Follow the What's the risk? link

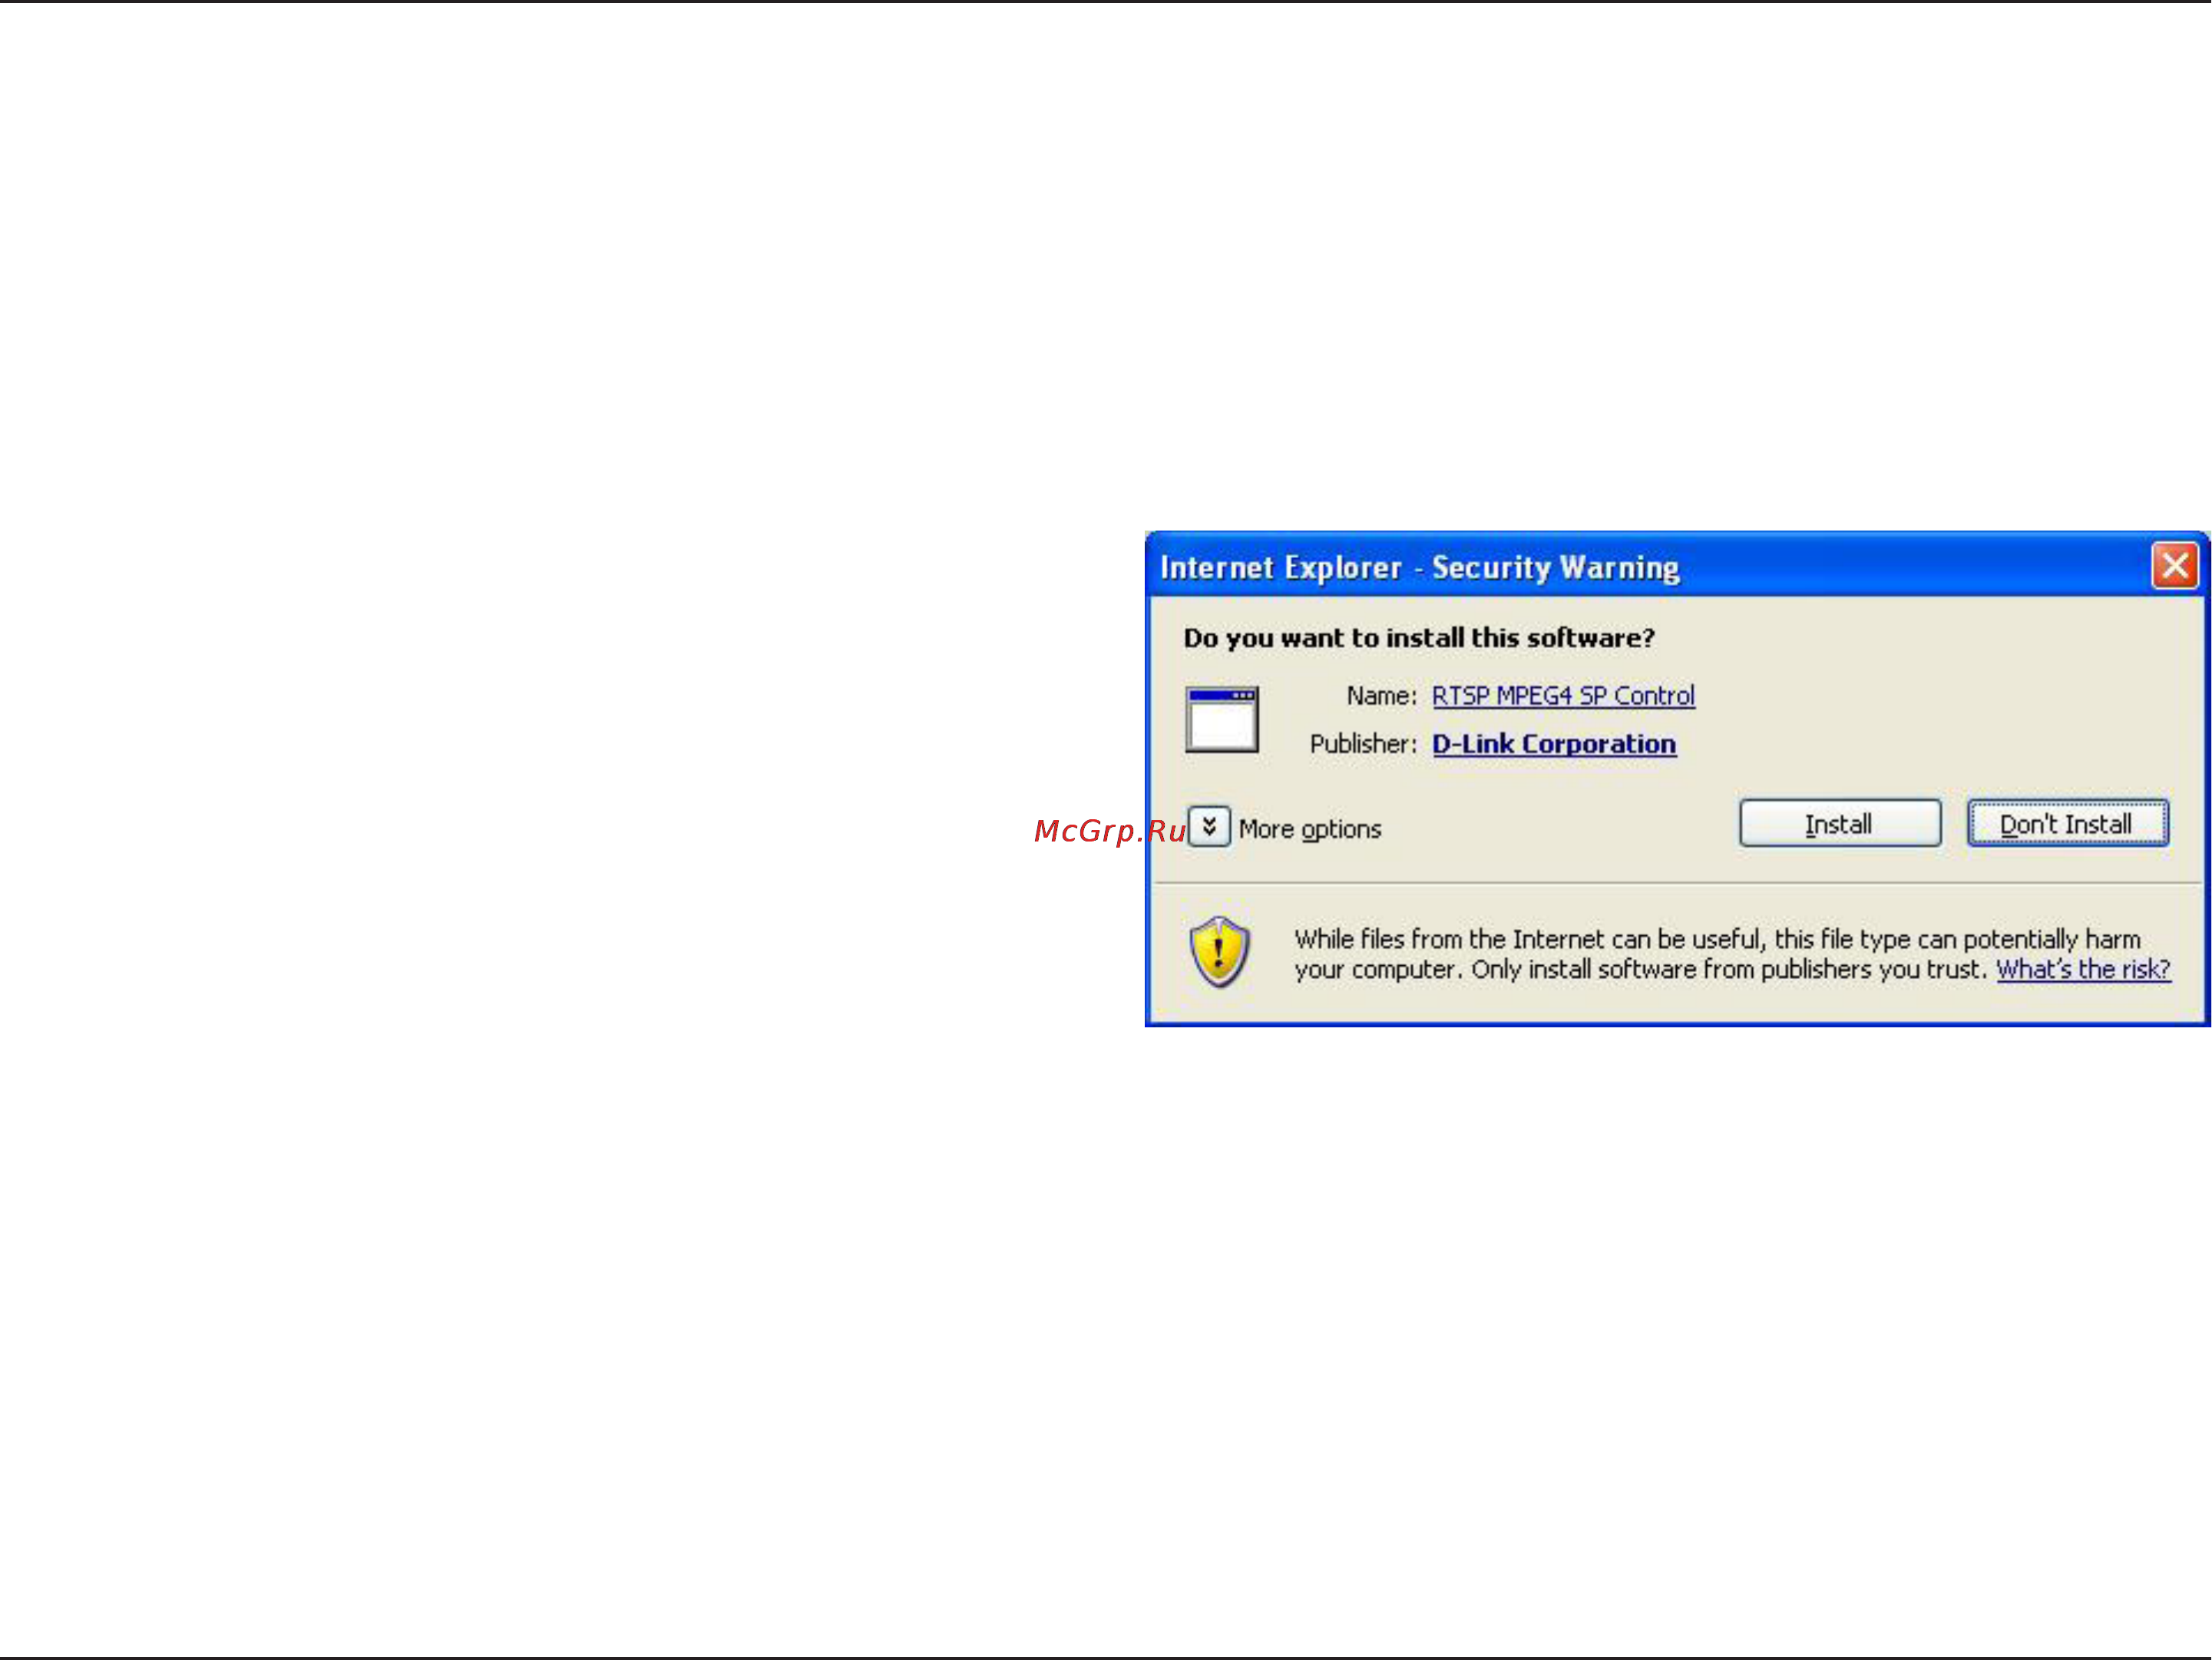coord(2083,969)
